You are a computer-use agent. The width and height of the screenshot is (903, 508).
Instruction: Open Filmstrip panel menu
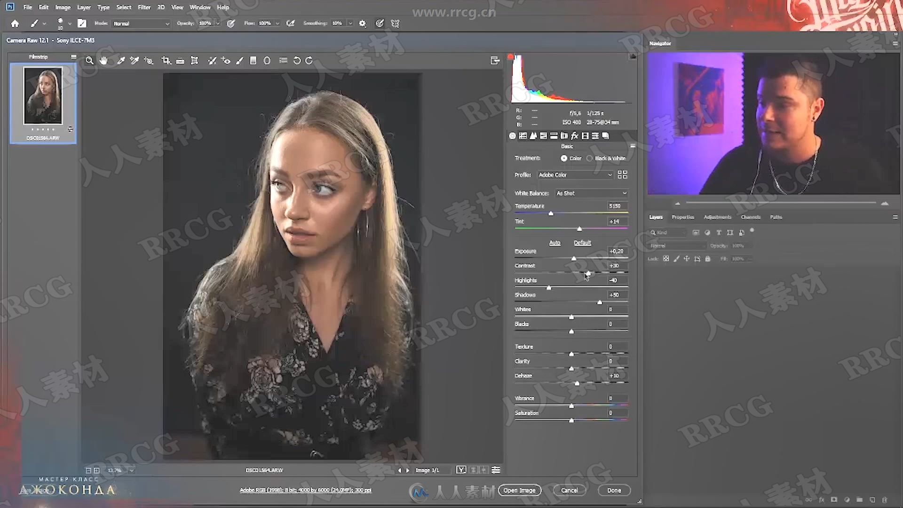[x=73, y=56]
